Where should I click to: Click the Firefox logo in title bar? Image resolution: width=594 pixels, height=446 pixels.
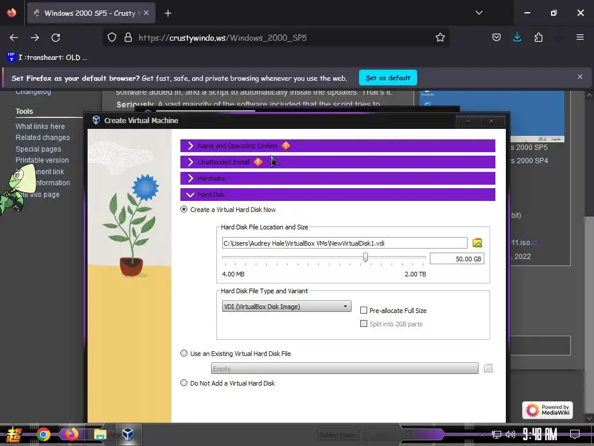coord(12,13)
